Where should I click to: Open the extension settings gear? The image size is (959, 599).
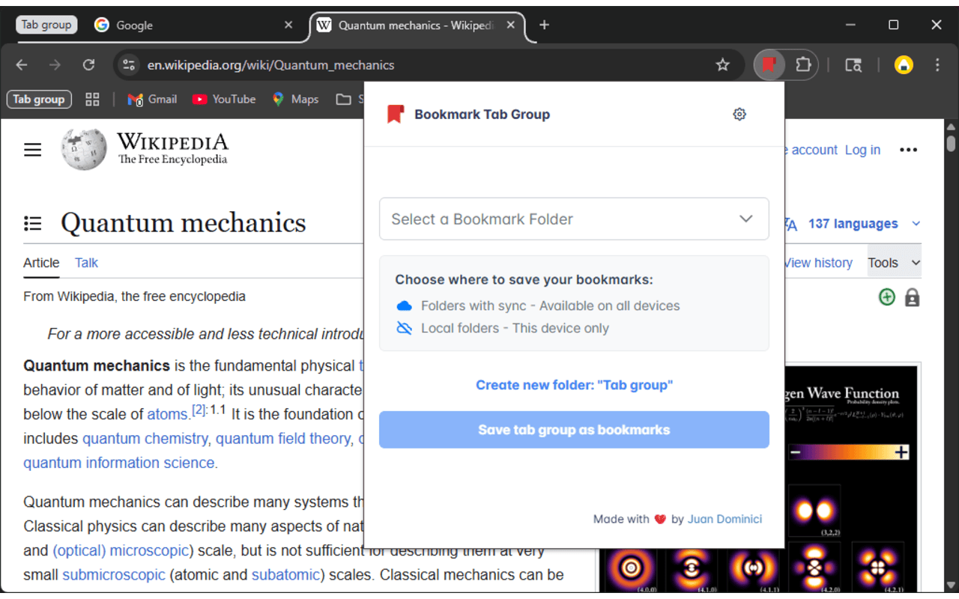coord(739,114)
